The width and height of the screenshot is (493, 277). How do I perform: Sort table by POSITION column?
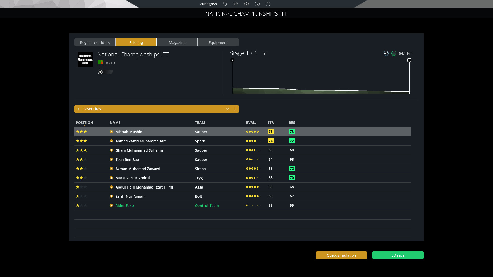pos(84,123)
